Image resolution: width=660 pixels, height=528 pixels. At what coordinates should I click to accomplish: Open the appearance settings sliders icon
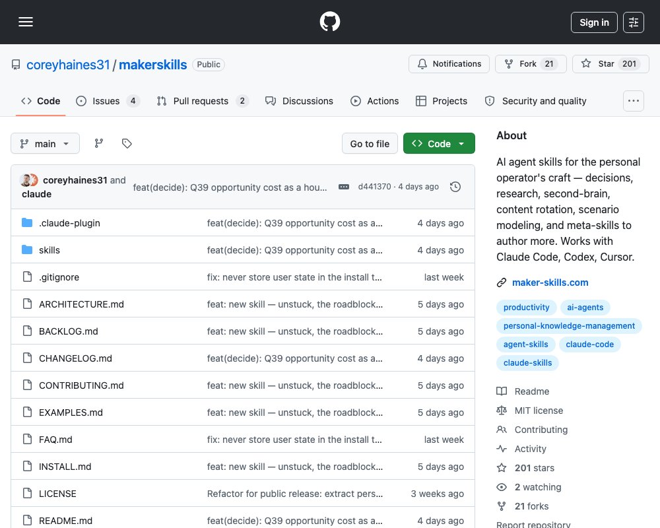tap(633, 22)
